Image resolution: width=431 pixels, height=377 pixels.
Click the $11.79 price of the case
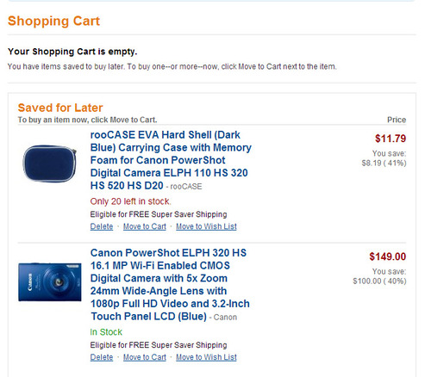[x=390, y=139]
